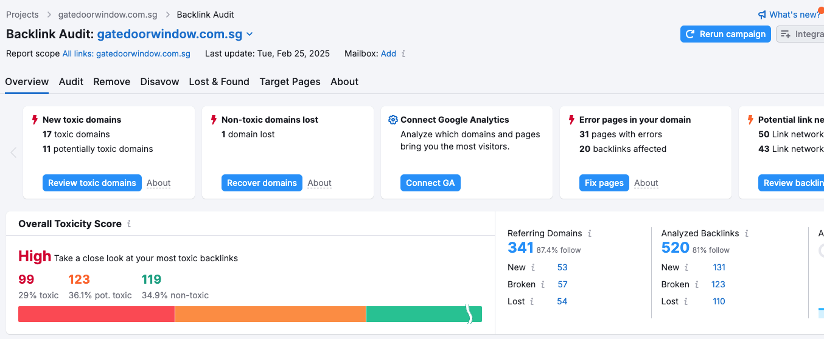This screenshot has width=824, height=339.
Task: Expand the gatedoorwindow.com.sg domain dropdown
Action: tap(250, 35)
